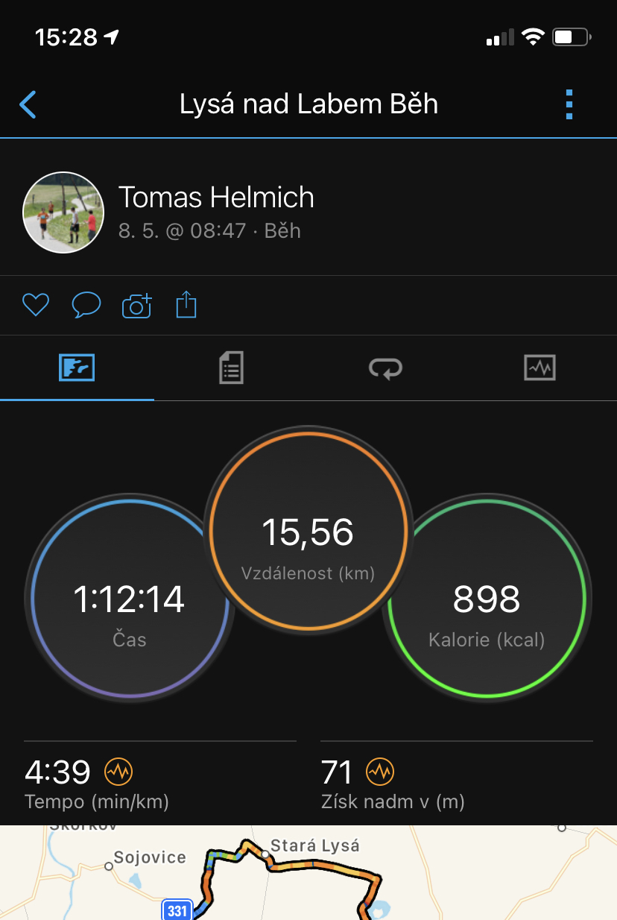
Task: Tap the activity title Lysá nad Labem Běh
Action: 308,104
